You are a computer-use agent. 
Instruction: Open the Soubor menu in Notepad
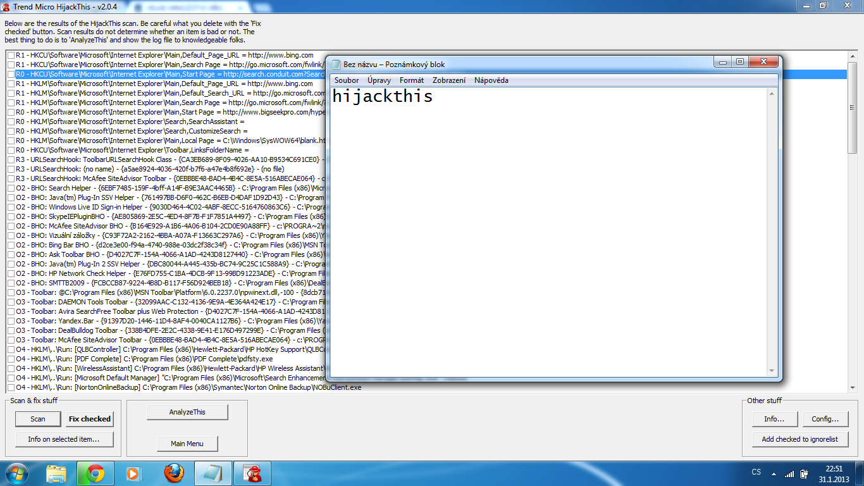pyautogui.click(x=347, y=80)
